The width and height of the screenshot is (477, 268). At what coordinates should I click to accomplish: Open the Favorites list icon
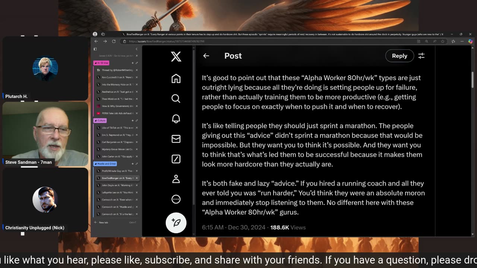tap(453, 41)
